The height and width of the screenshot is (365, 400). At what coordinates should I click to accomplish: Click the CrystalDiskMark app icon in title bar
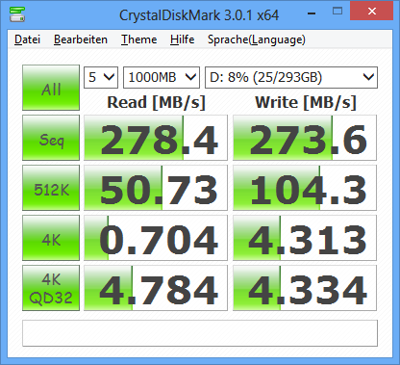pos(17,14)
